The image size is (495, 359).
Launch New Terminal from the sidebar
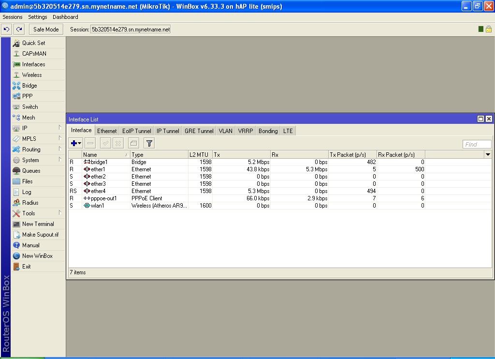pos(38,224)
